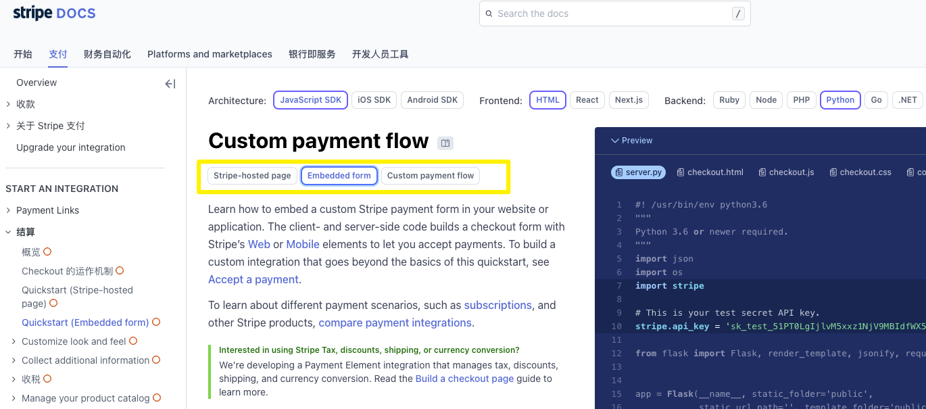Click the orange circle beside Manage your product catalog
This screenshot has height=409, width=926.
click(x=157, y=398)
